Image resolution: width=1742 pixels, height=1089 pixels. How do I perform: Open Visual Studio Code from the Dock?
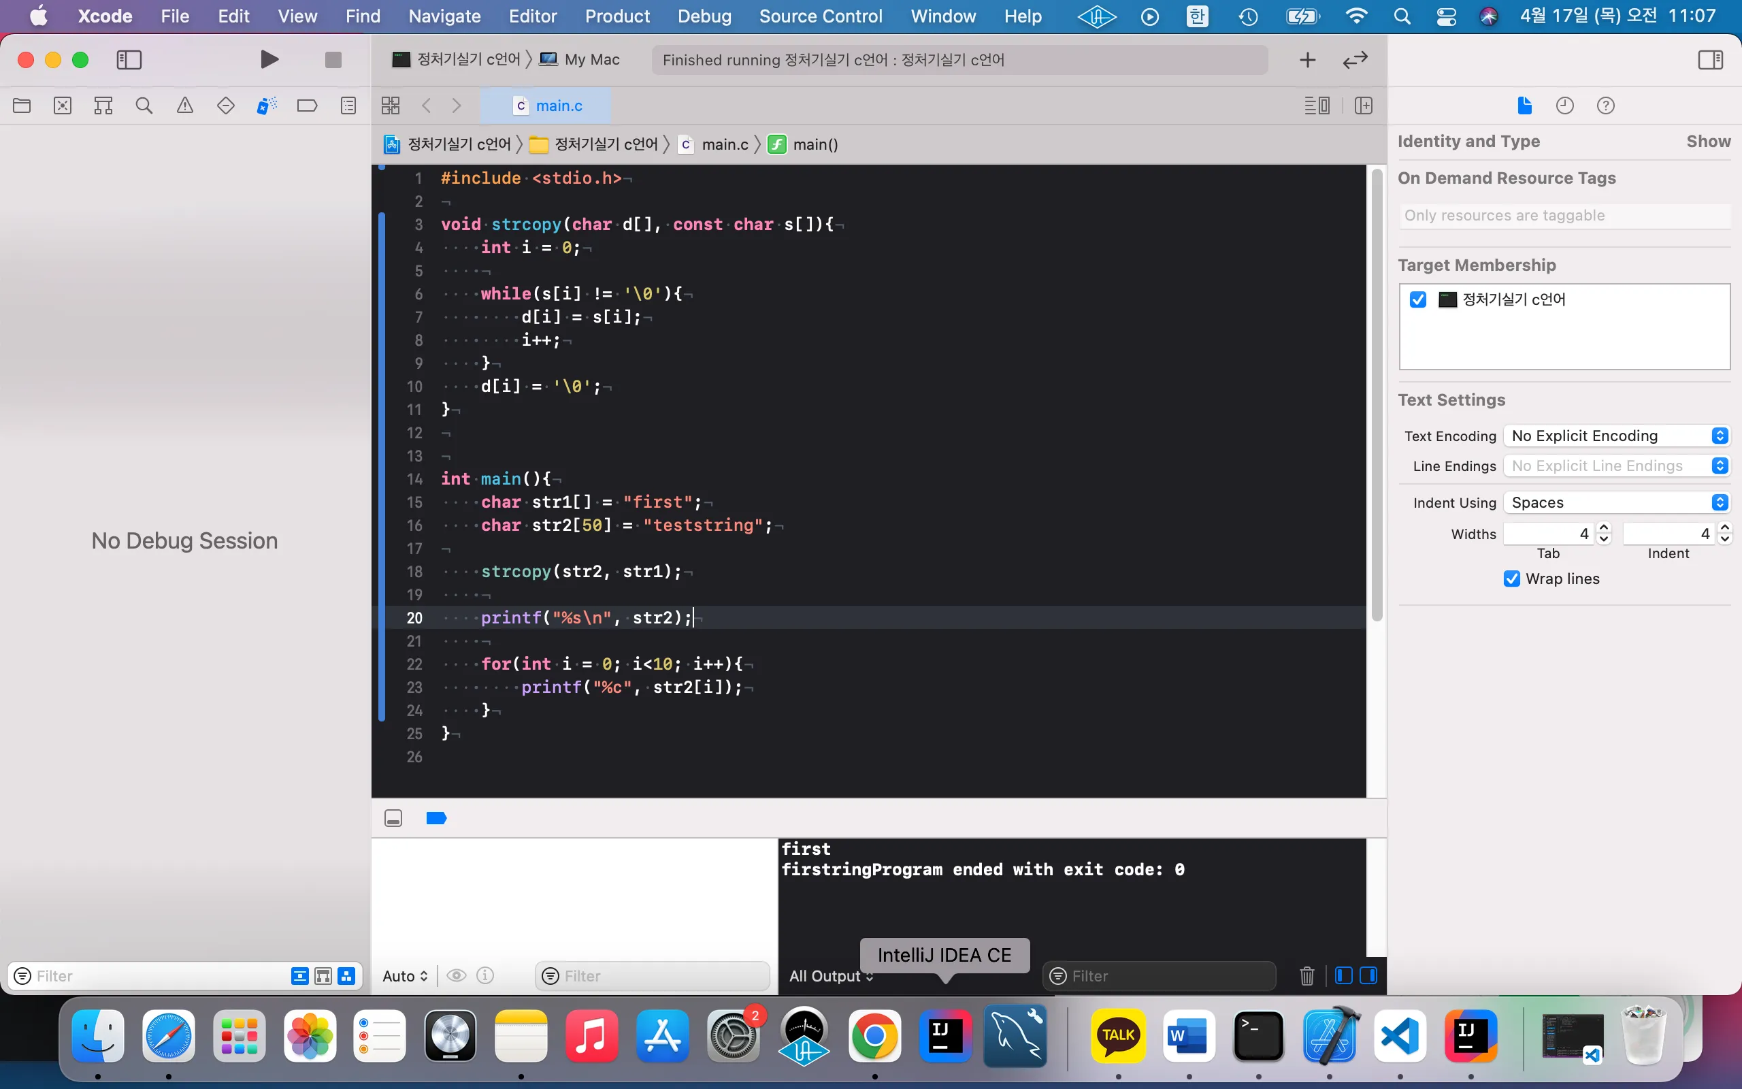point(1399,1036)
